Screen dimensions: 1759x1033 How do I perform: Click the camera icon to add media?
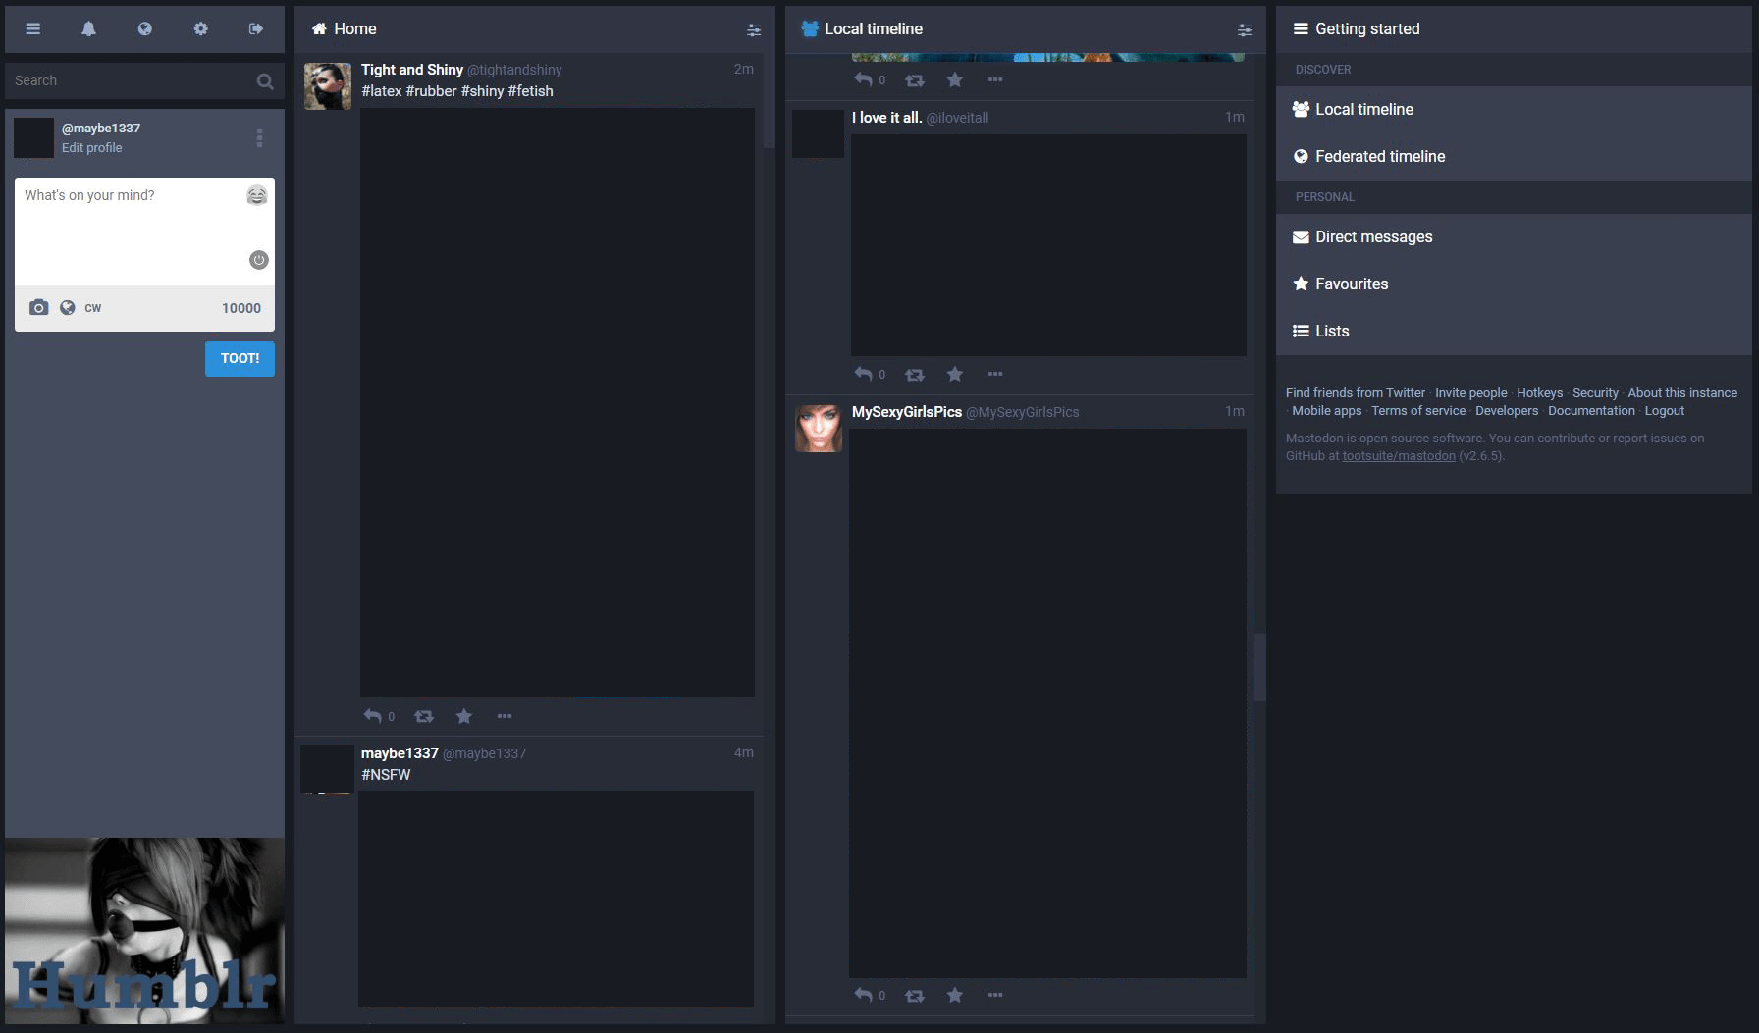pos(38,307)
